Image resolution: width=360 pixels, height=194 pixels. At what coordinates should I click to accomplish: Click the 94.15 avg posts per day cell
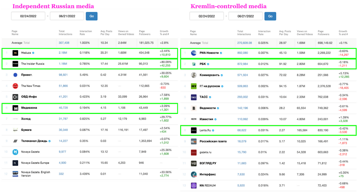click(x=283, y=86)
